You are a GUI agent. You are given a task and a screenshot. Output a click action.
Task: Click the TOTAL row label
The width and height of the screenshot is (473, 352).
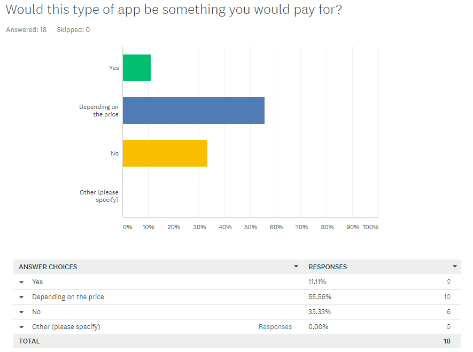click(29, 341)
